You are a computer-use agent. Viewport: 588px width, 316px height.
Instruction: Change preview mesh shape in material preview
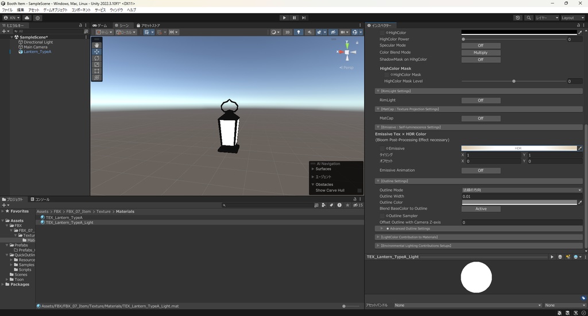click(560, 257)
